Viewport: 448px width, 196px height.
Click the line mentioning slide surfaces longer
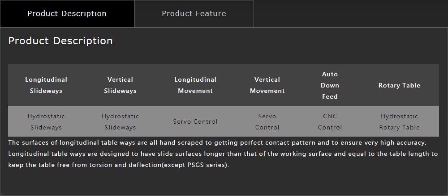click(223, 154)
